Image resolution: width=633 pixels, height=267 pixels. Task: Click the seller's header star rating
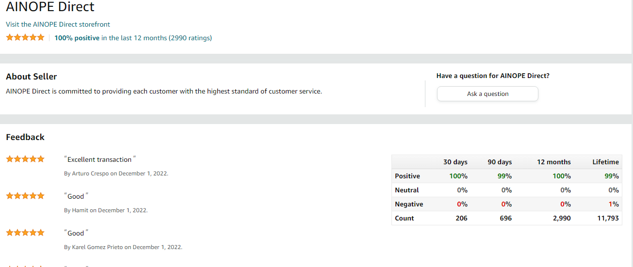click(x=25, y=37)
